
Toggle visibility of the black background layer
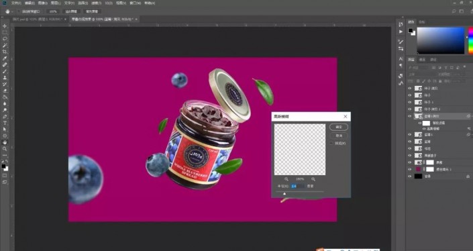coord(410,177)
